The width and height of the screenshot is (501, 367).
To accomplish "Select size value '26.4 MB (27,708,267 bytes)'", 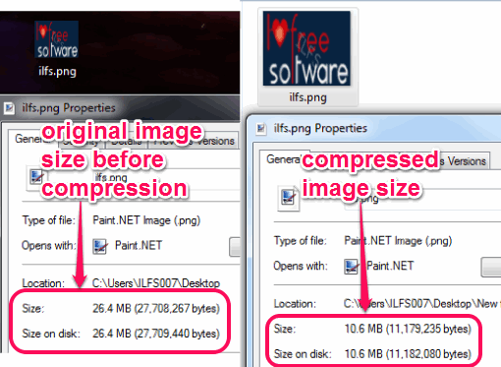I will pyautogui.click(x=156, y=309).
